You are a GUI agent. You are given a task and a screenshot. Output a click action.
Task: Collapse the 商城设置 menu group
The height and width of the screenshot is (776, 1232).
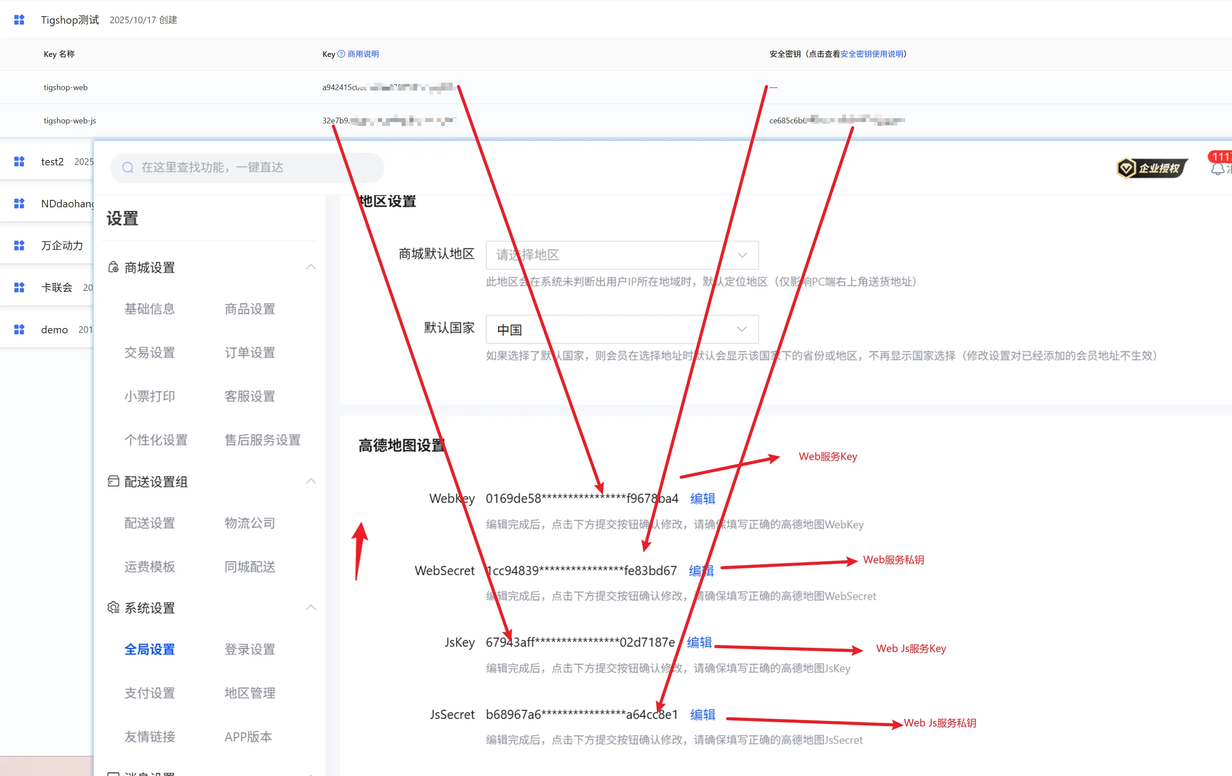(311, 267)
